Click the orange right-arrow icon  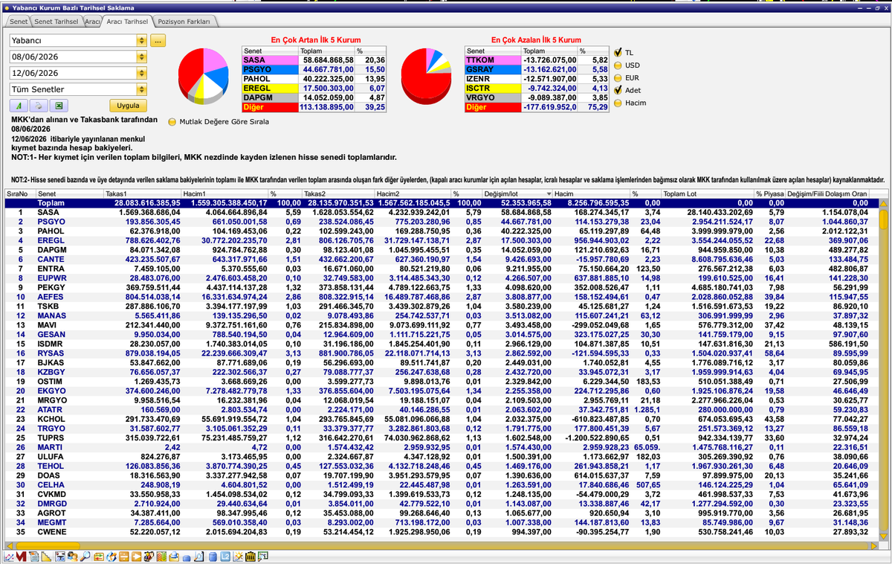137,557
